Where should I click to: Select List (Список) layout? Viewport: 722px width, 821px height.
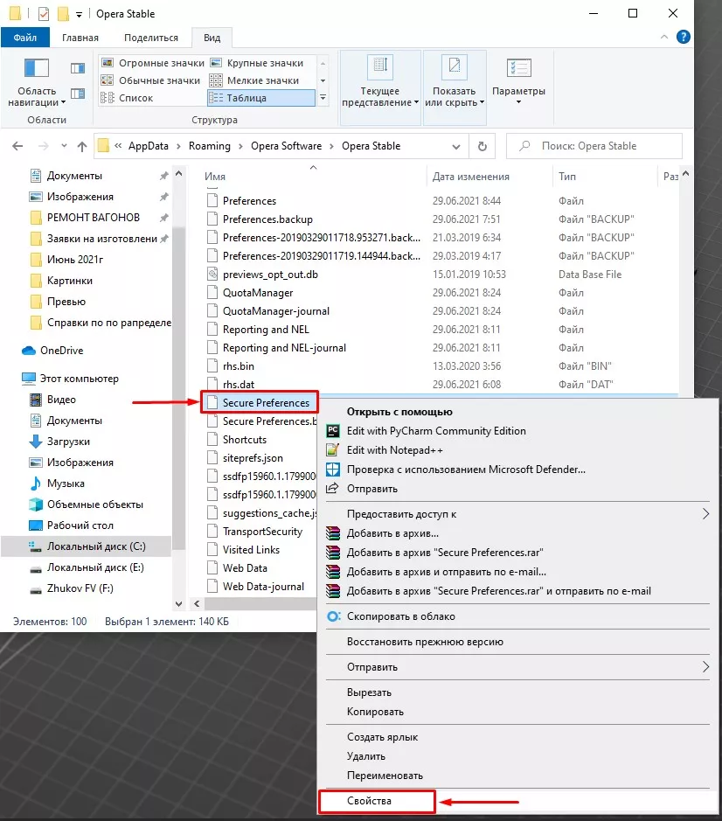128,98
